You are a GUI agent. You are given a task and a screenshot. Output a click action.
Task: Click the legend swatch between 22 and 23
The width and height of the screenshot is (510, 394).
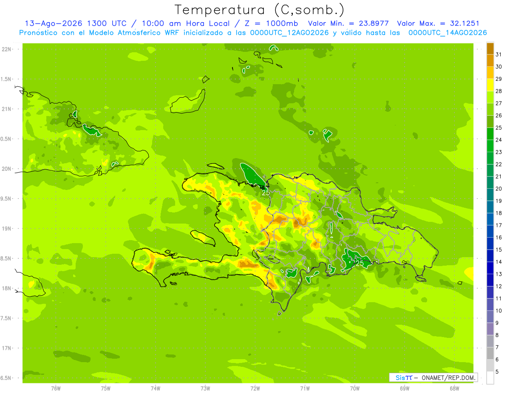tap(490, 158)
